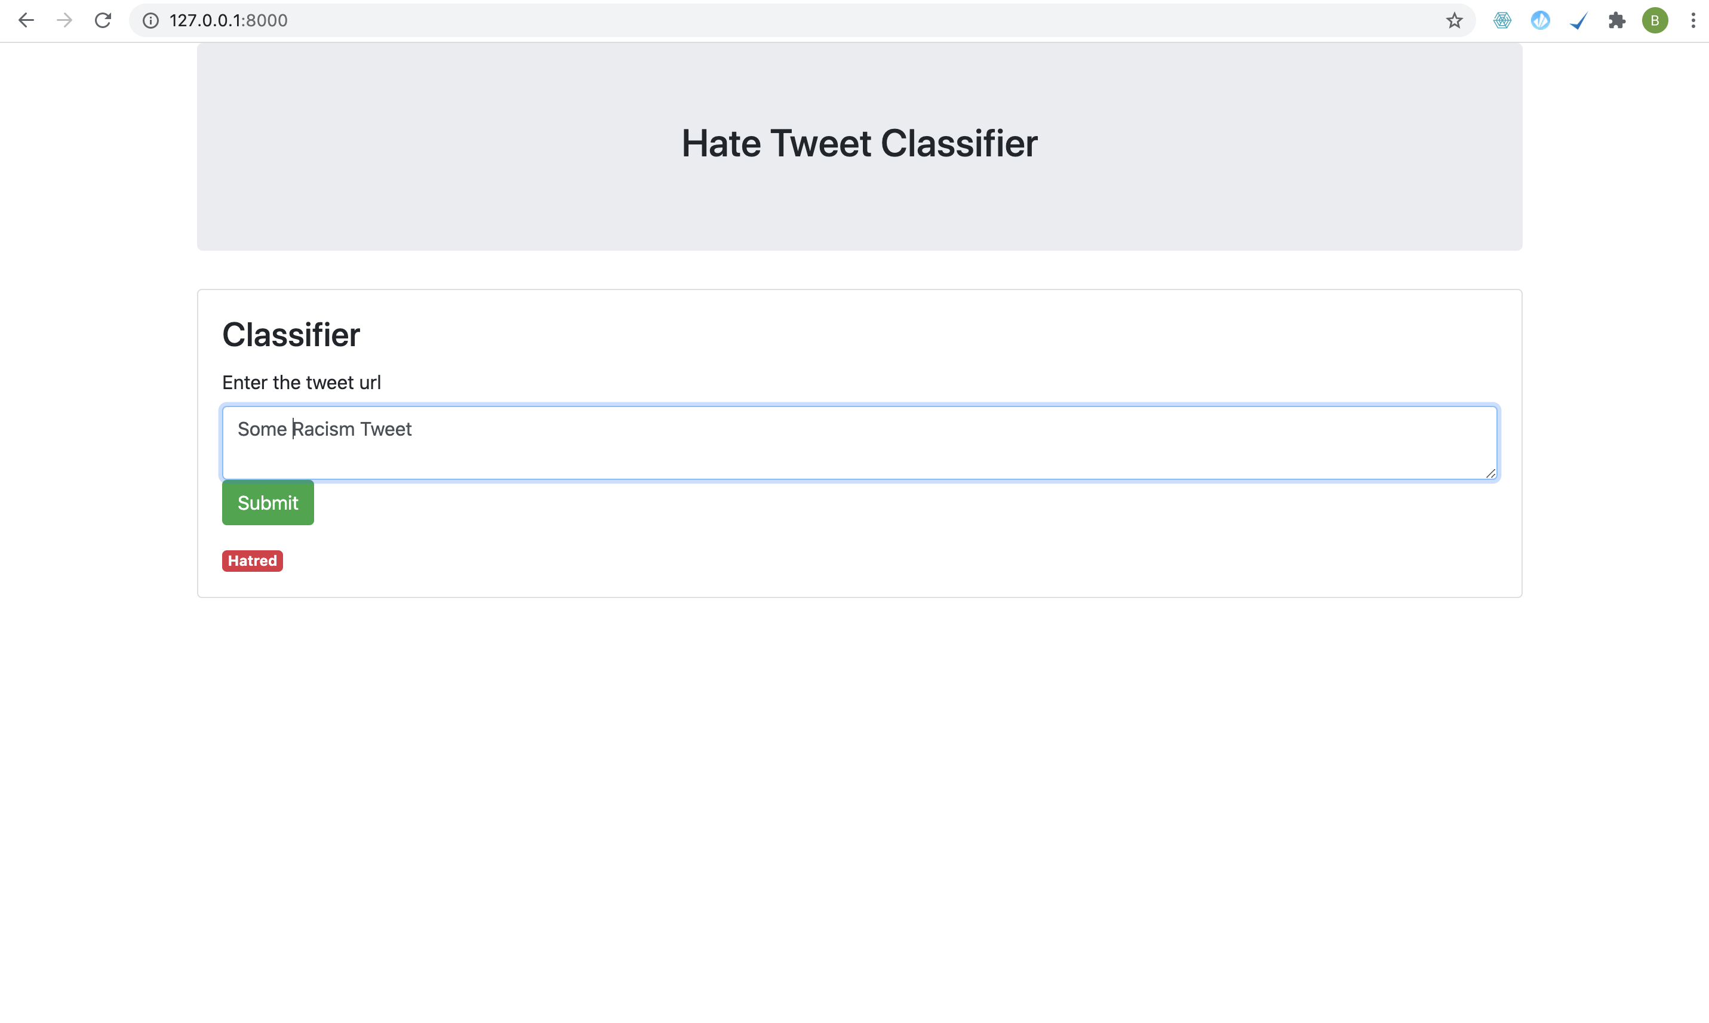This screenshot has height=1023, width=1709.
Task: Open the green B profile avatar
Action: click(x=1655, y=21)
